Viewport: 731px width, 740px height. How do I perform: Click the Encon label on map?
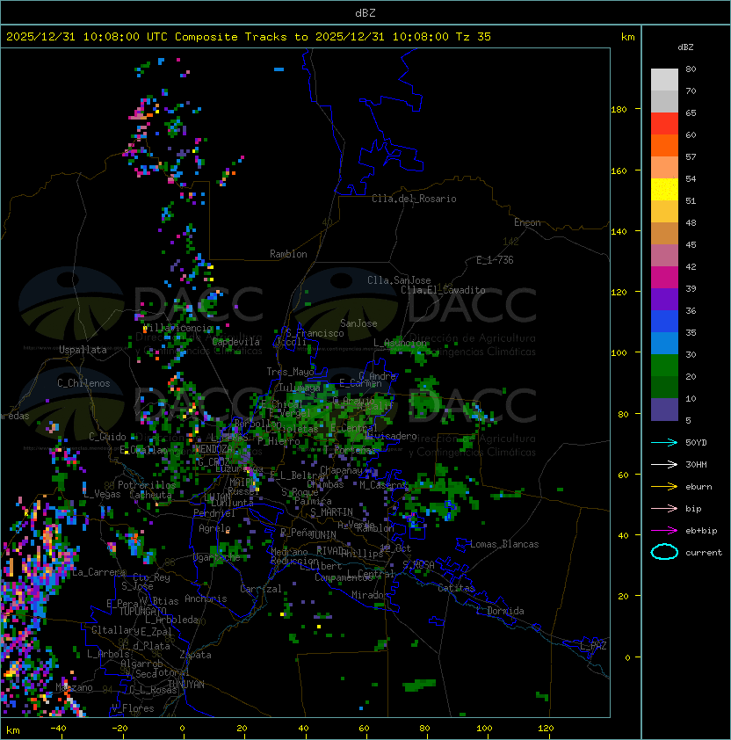pos(527,222)
